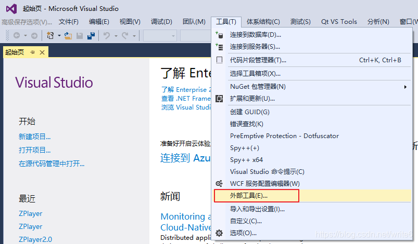Open WCF 服务配置编辑器(W) menu item
The width and height of the screenshot is (418, 244).
pyautogui.click(x=312, y=184)
